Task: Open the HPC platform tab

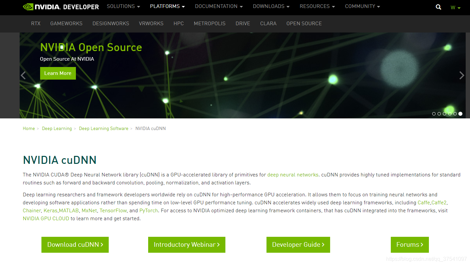Action: (179, 24)
